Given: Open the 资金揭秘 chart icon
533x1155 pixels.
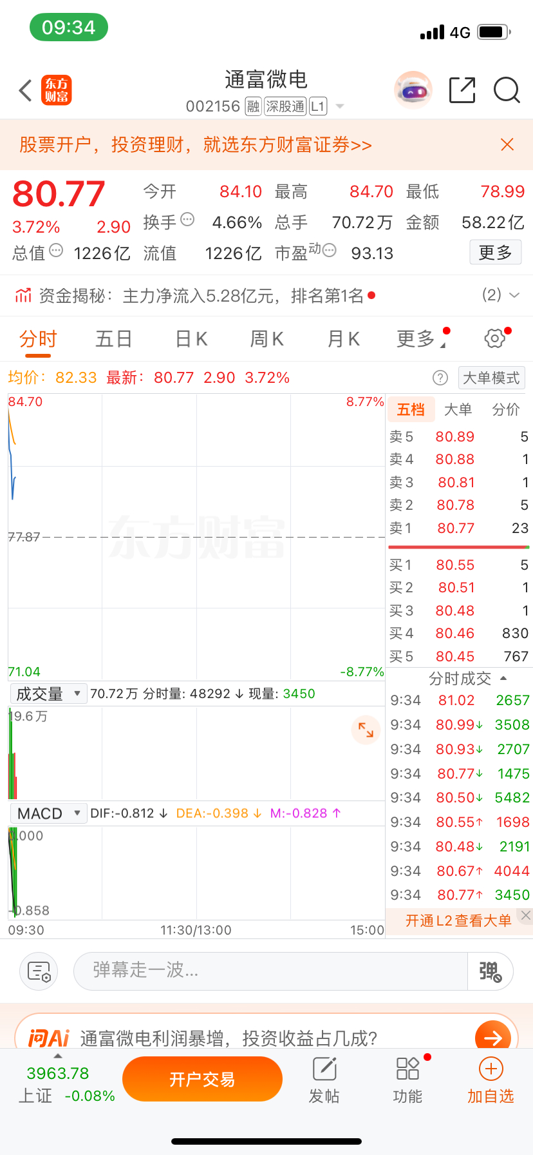Looking at the screenshot, I should coord(23,296).
